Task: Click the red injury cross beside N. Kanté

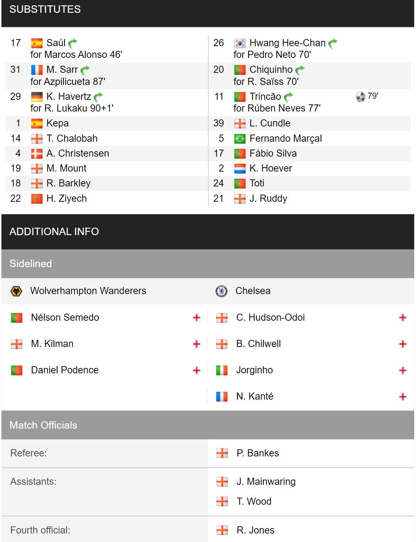Action: tap(403, 397)
